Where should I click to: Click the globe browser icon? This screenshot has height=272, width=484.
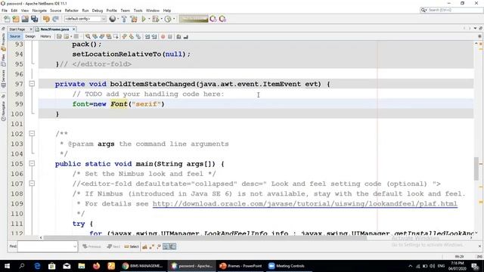113,19
